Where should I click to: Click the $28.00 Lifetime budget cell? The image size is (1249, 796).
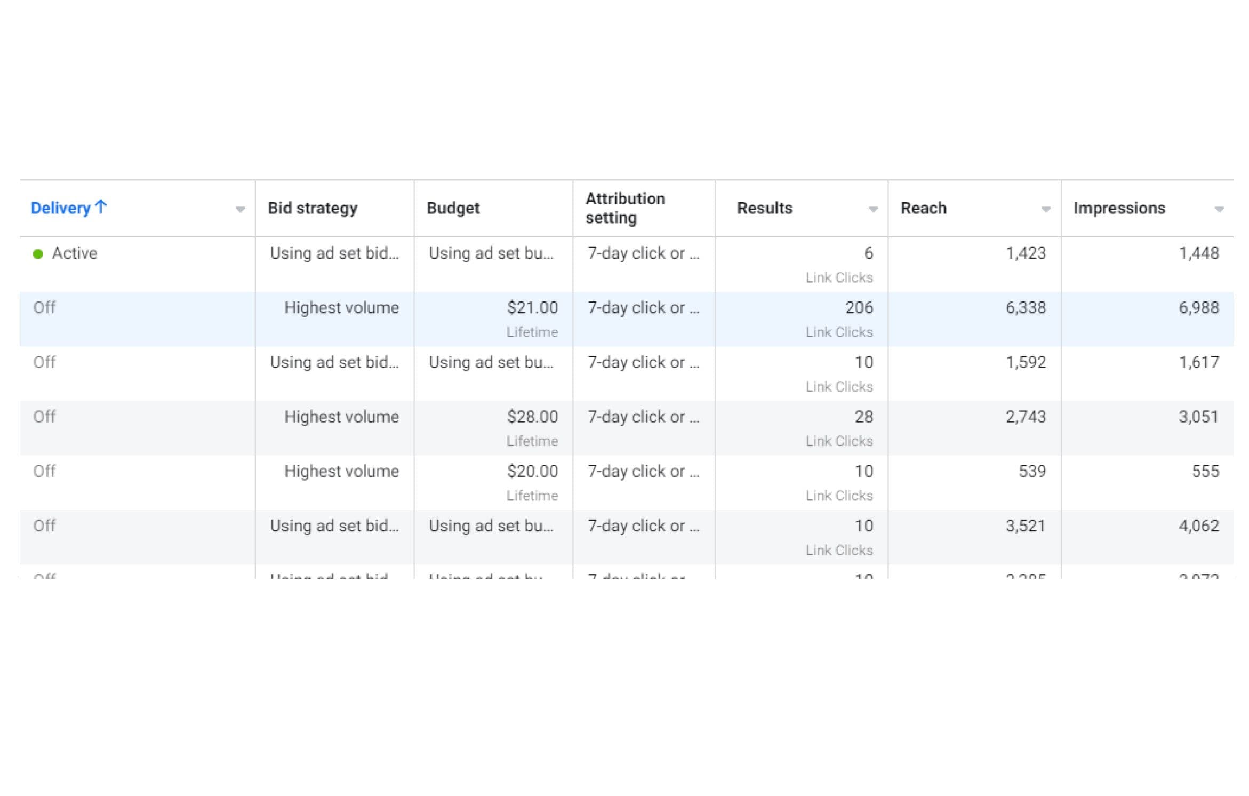(494, 428)
